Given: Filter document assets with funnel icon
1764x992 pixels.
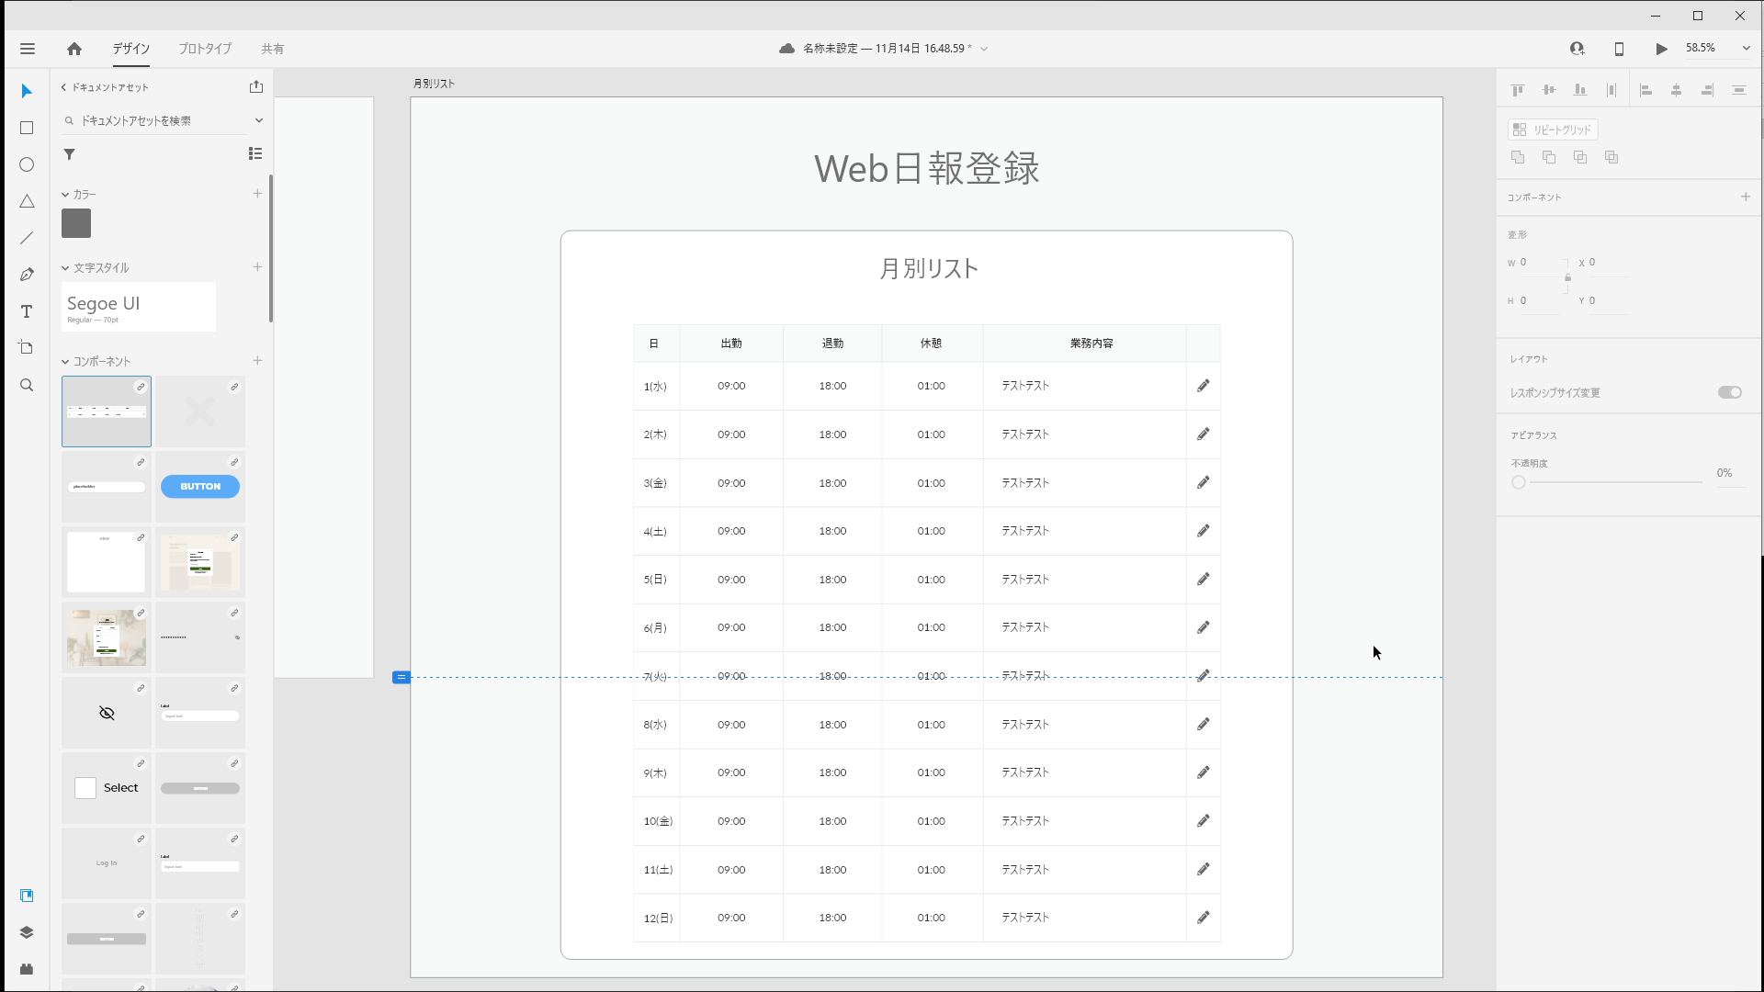Looking at the screenshot, I should (69, 154).
